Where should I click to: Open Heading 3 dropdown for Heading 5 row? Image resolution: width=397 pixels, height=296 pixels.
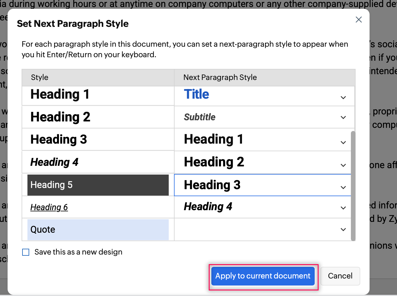tap(343, 187)
